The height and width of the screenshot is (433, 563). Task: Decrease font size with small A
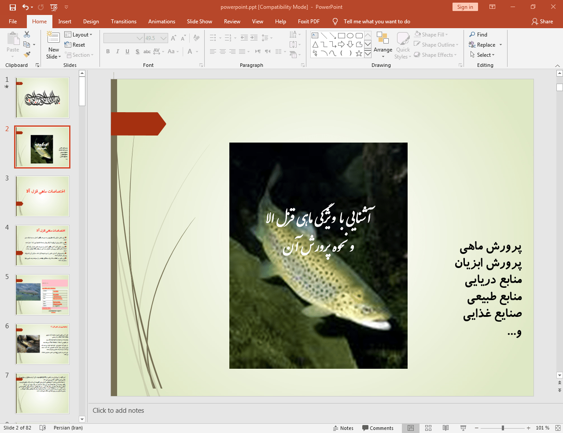tap(183, 38)
